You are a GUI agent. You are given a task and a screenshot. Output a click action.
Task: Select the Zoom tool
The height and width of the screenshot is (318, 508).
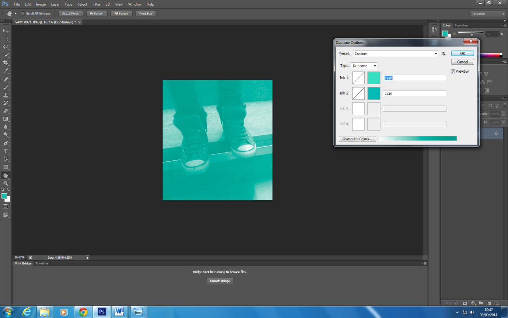pos(6,183)
